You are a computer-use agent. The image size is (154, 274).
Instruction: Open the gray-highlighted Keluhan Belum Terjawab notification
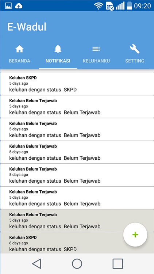click(77, 221)
